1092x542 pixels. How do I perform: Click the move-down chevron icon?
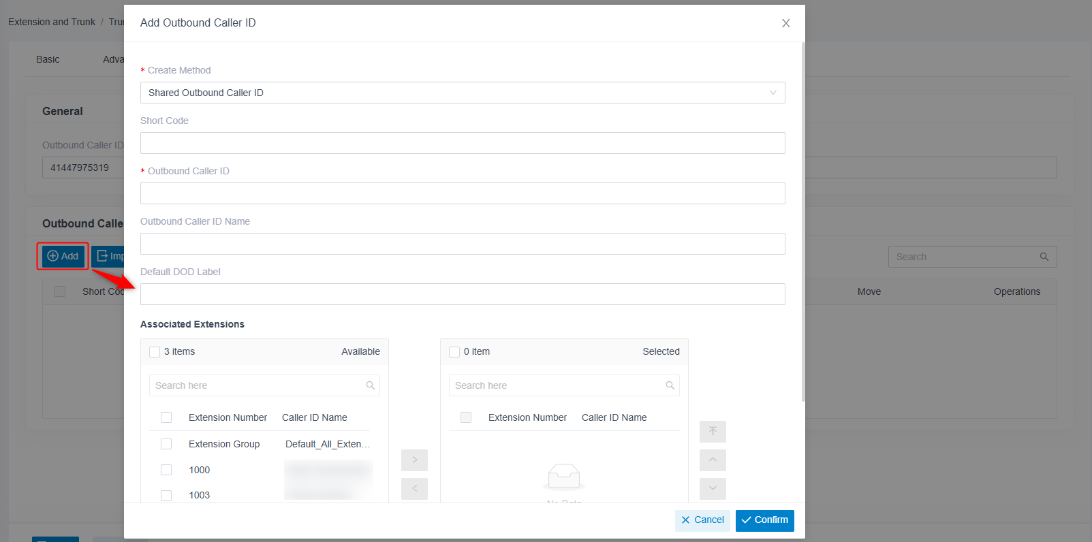click(x=713, y=489)
